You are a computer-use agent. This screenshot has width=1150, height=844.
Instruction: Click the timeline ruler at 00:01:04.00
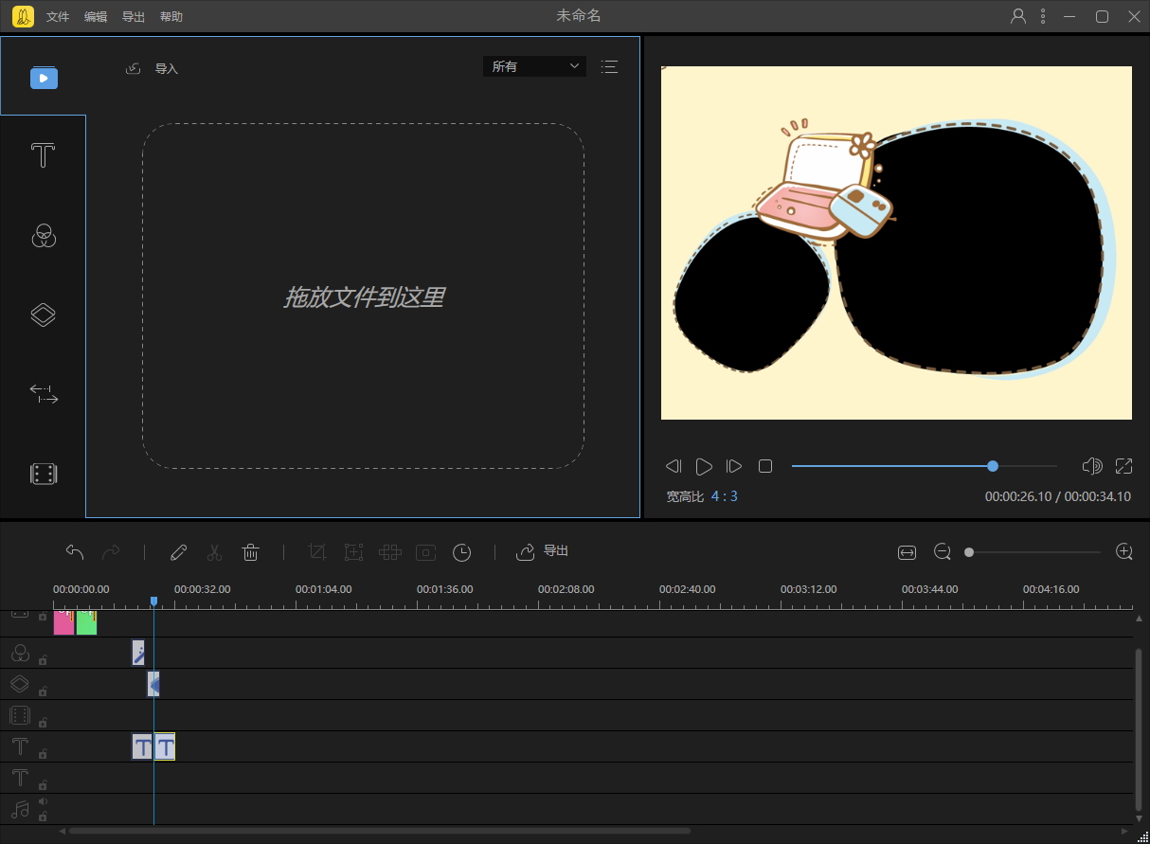323,589
